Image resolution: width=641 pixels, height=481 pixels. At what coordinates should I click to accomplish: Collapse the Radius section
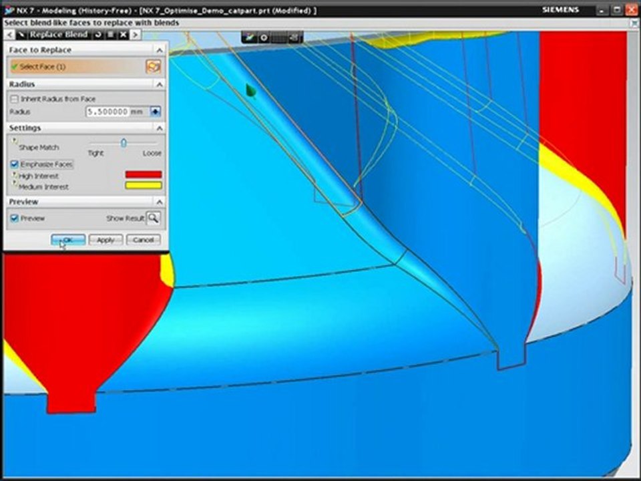pyautogui.click(x=160, y=84)
